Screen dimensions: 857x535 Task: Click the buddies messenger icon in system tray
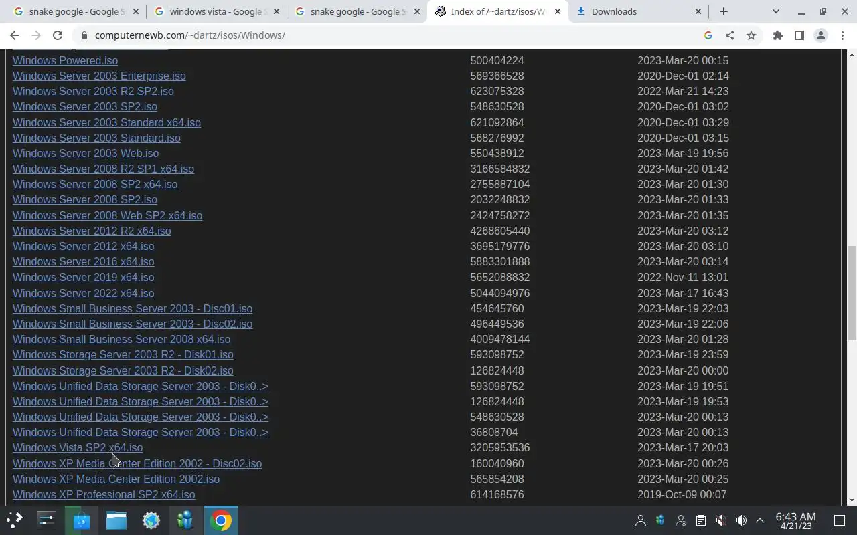(x=661, y=520)
